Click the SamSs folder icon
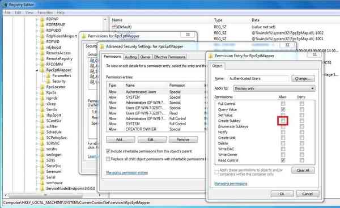This screenshot has width=340, height=208. click(42, 109)
